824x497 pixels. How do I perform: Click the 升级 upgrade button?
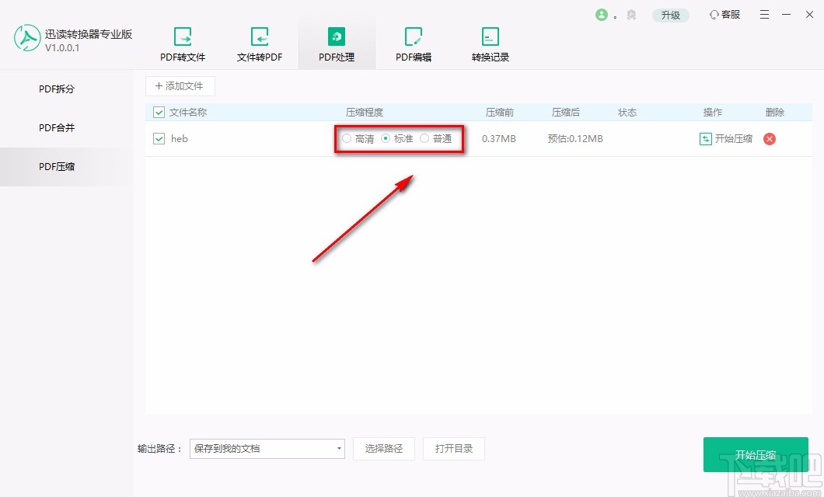670,14
